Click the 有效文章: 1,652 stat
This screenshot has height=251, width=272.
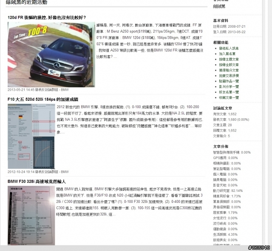[x=225, y=114]
